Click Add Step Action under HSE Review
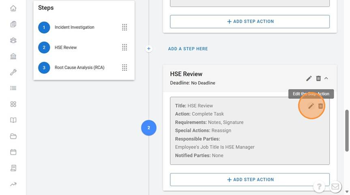The image size is (350, 195). tap(250, 179)
